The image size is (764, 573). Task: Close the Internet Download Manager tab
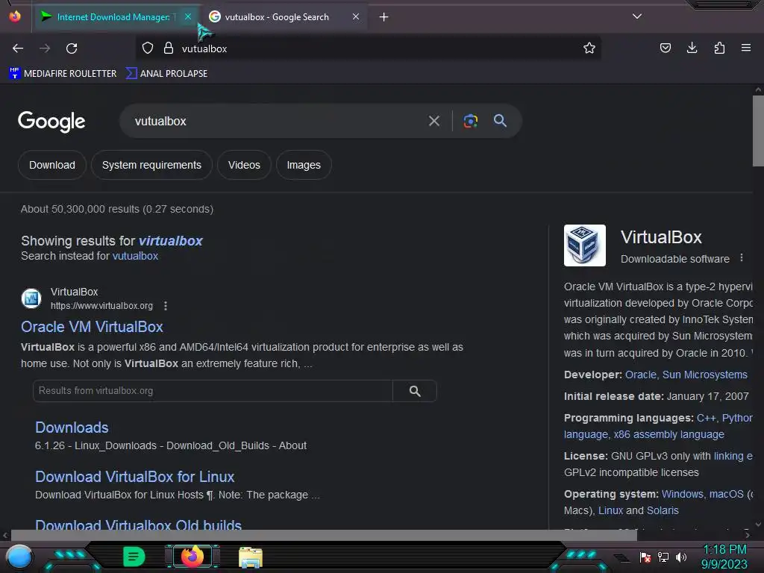click(188, 16)
